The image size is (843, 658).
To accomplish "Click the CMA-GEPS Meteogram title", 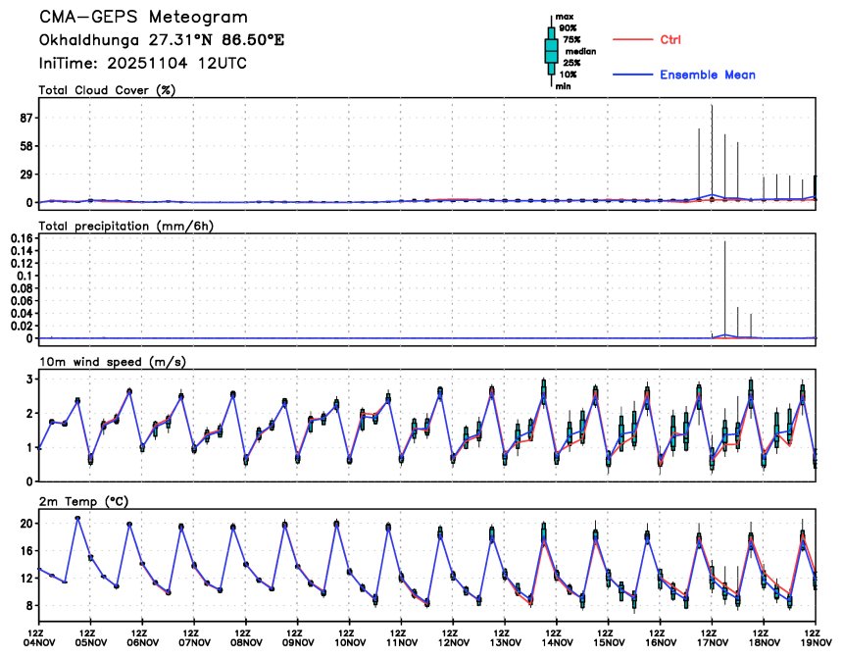I will click(143, 18).
